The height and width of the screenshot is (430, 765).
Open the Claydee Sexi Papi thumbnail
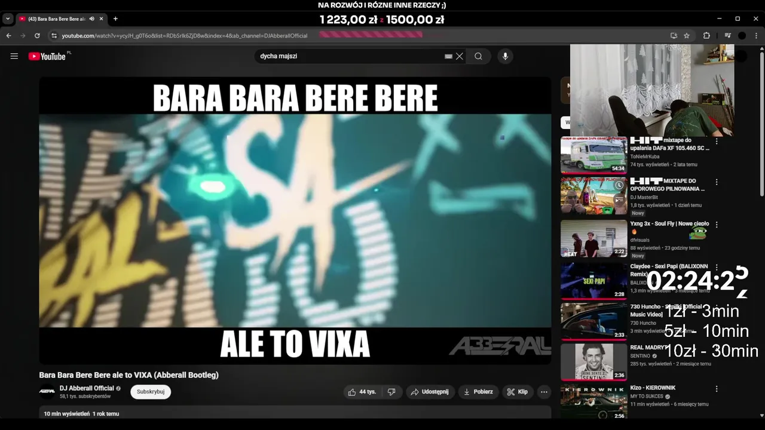coord(593,280)
